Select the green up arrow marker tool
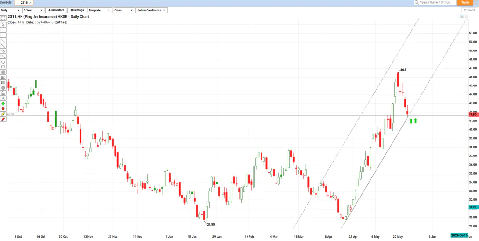 pyautogui.click(x=3, y=103)
